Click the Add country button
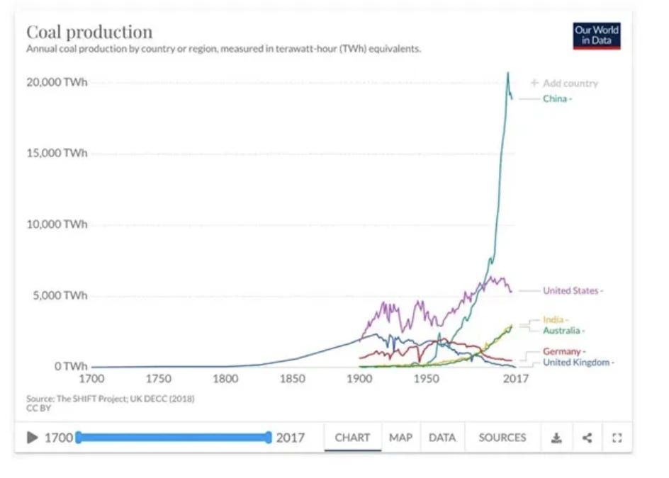Viewport: 669px width, 478px height. (564, 83)
